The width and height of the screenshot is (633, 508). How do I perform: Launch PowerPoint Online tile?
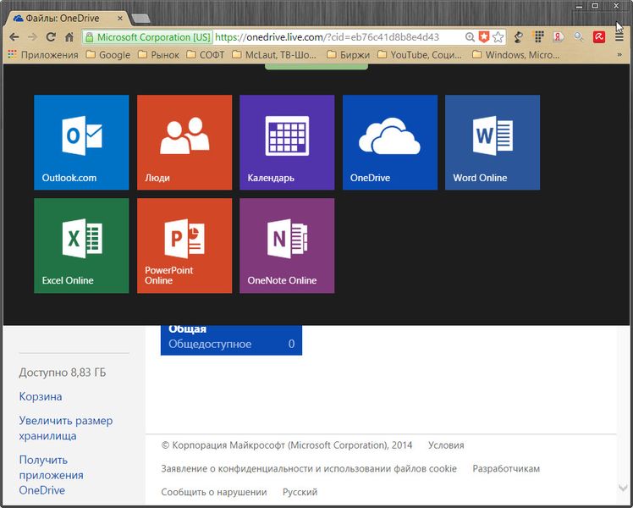tap(184, 246)
